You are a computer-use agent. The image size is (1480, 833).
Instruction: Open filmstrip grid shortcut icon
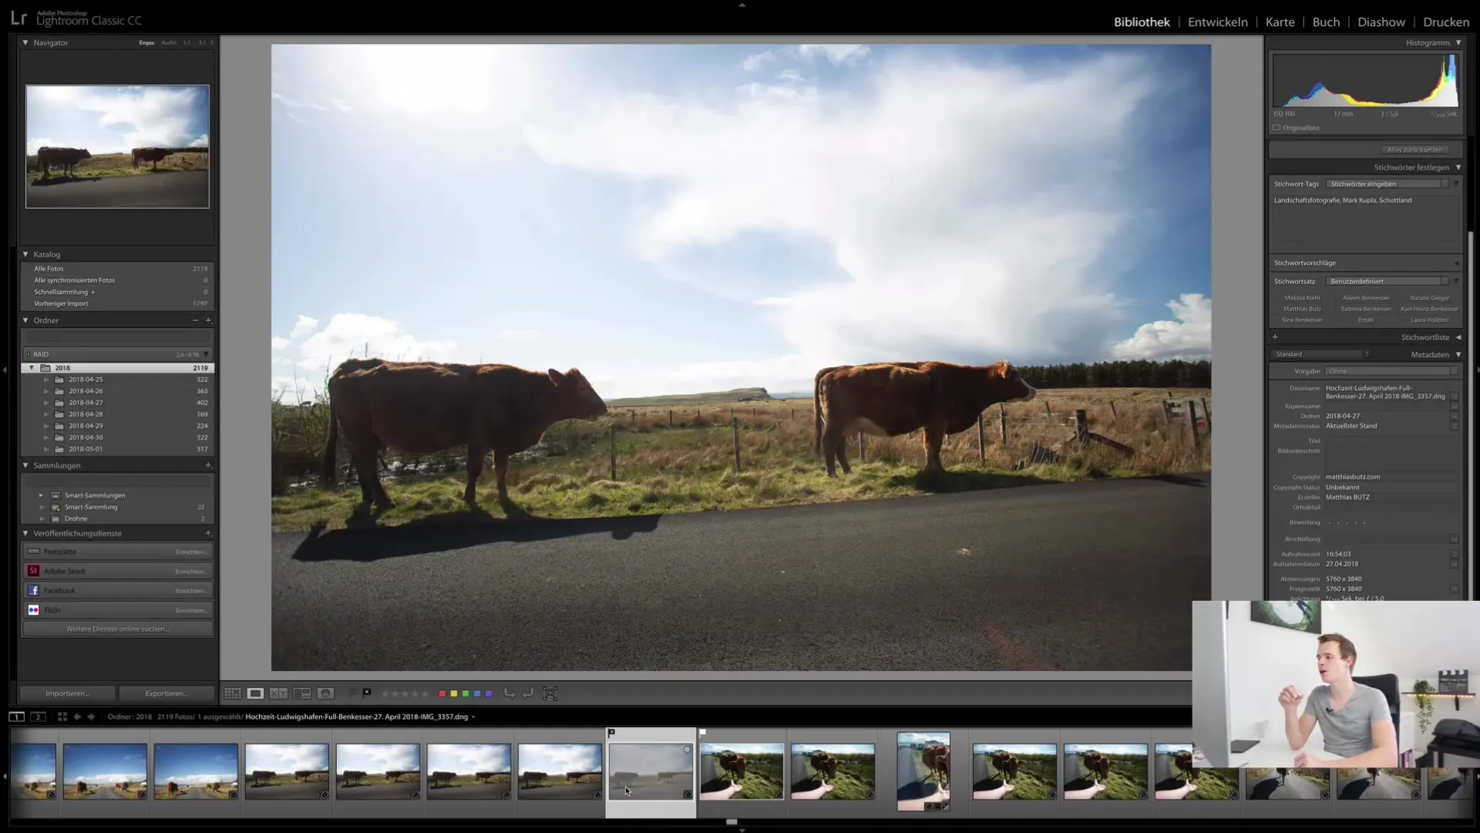point(62,717)
